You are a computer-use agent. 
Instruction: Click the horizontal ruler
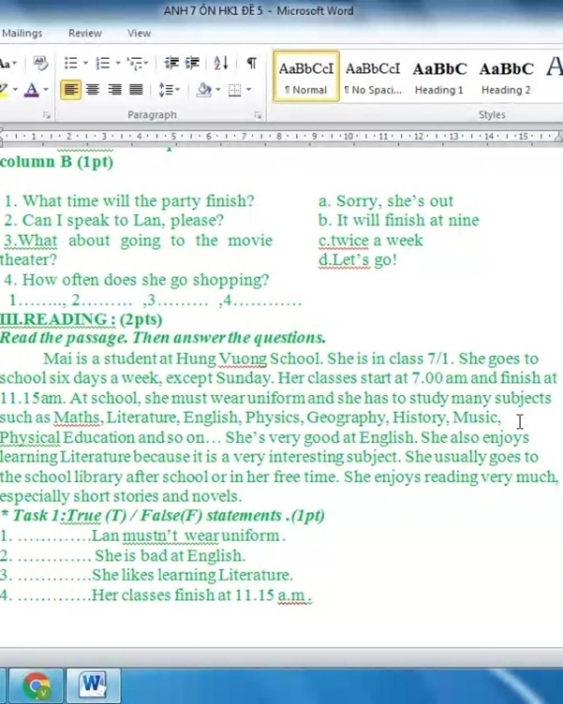(x=281, y=136)
